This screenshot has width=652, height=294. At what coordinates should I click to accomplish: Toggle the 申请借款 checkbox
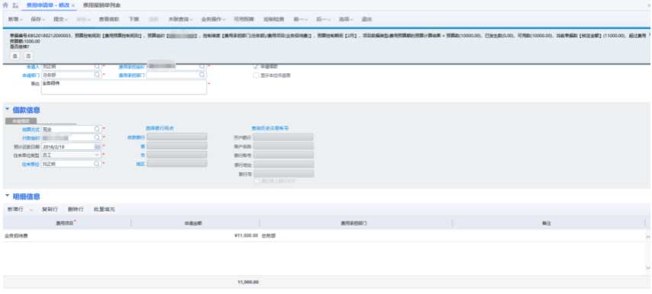coord(257,66)
